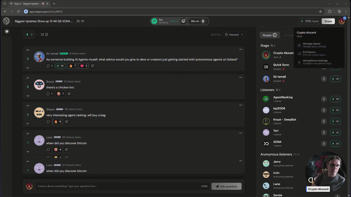Toggle fire reaction on Shaun's comment
This screenshot has width=351, height=197.
point(57,121)
